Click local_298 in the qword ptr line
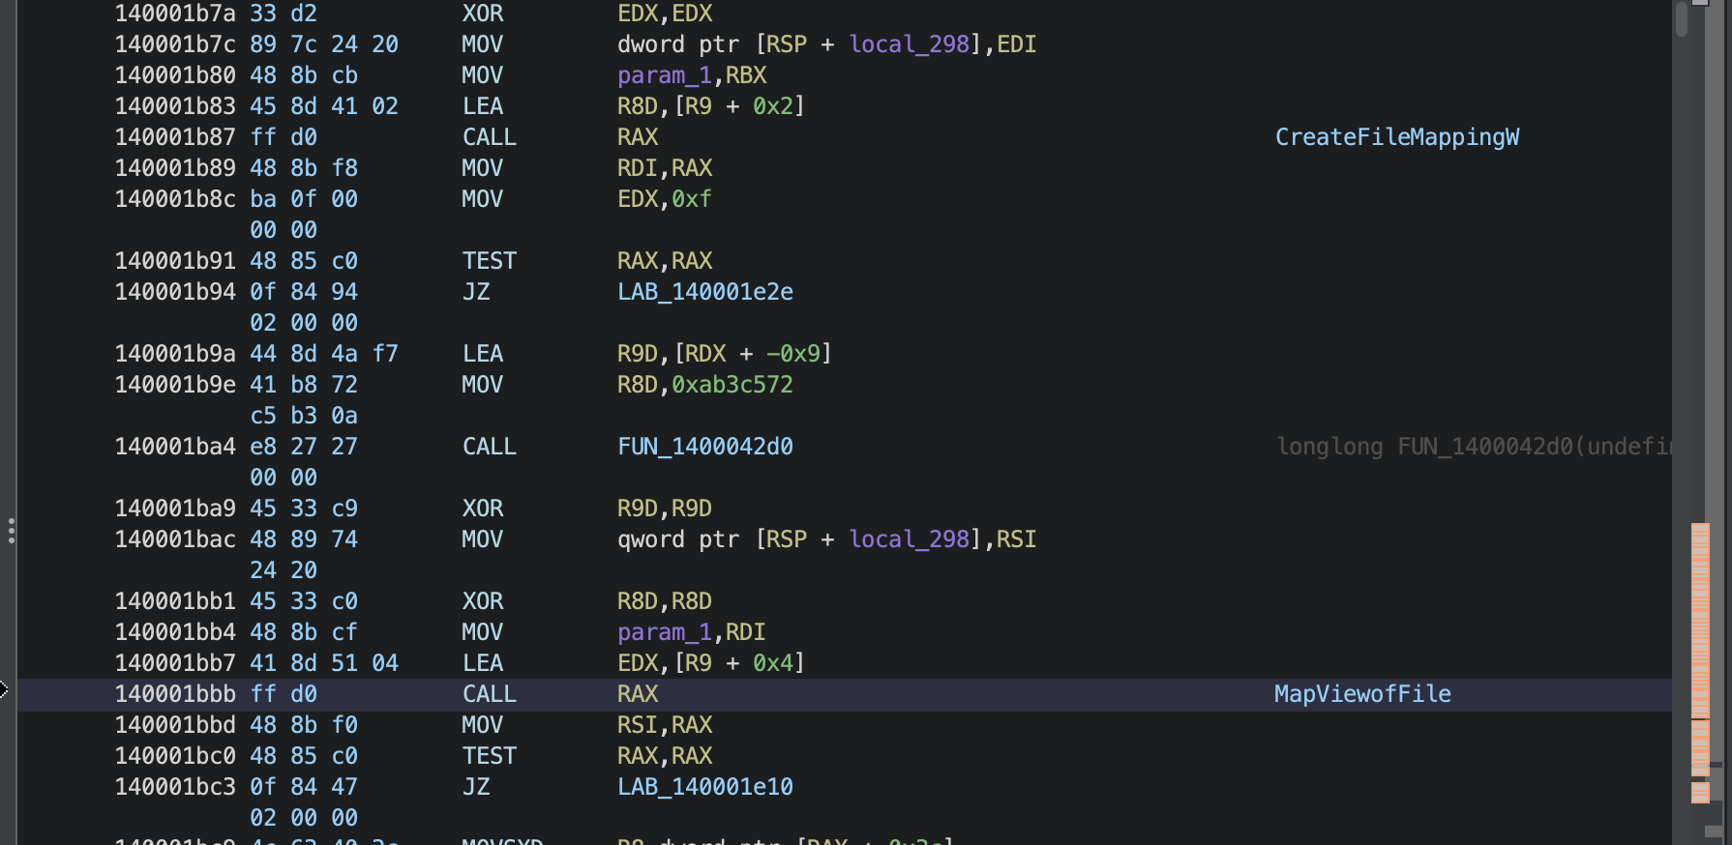 click(x=910, y=539)
